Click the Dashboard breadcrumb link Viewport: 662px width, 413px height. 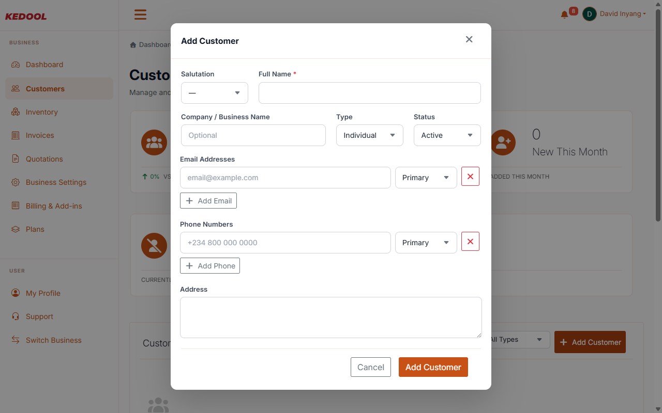pos(150,44)
